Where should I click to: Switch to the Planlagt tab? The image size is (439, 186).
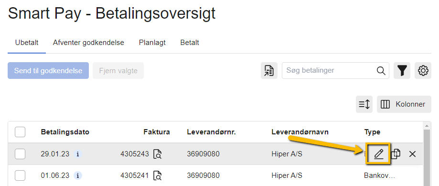[x=152, y=43]
